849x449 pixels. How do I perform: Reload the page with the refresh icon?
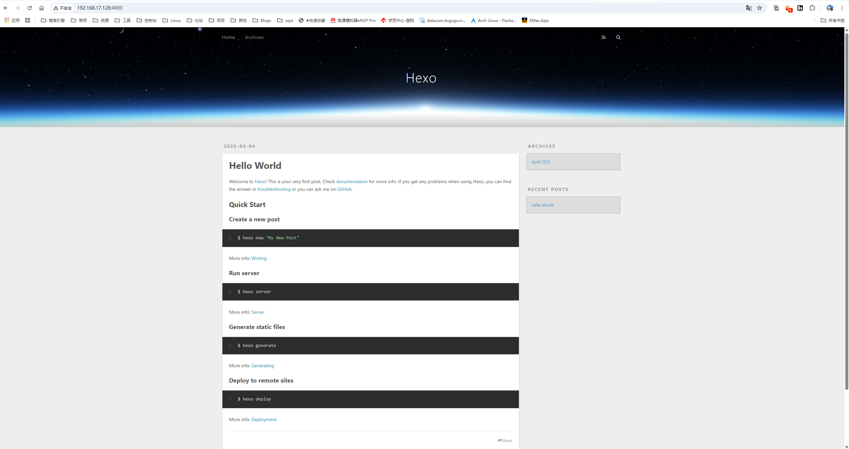(x=30, y=8)
